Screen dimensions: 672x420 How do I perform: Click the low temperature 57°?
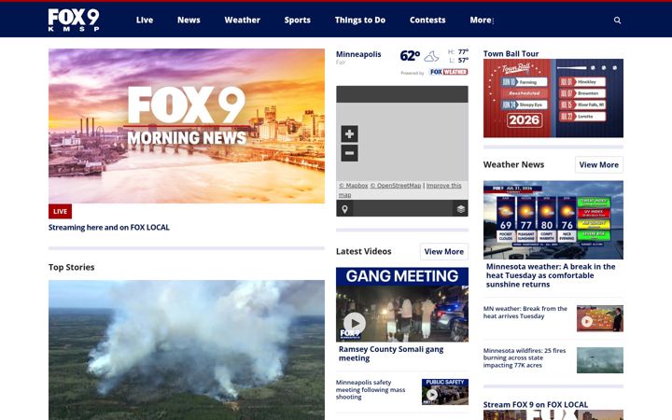(463, 61)
